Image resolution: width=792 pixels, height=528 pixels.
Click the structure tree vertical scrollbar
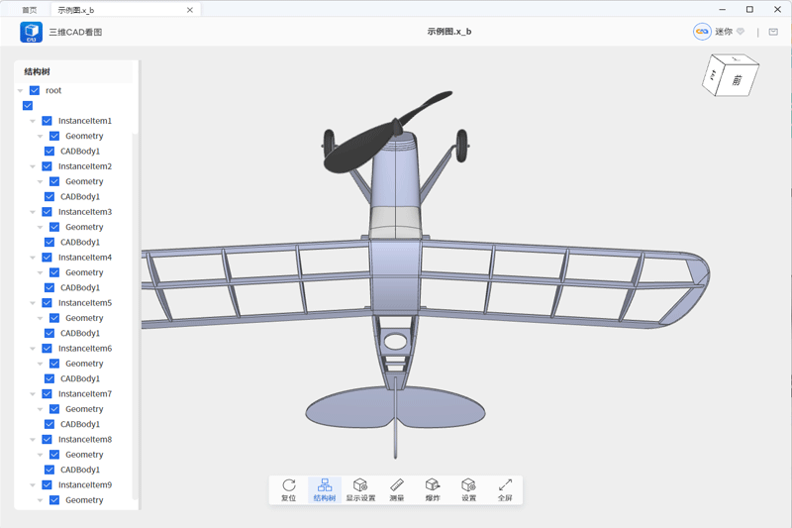[137, 297]
